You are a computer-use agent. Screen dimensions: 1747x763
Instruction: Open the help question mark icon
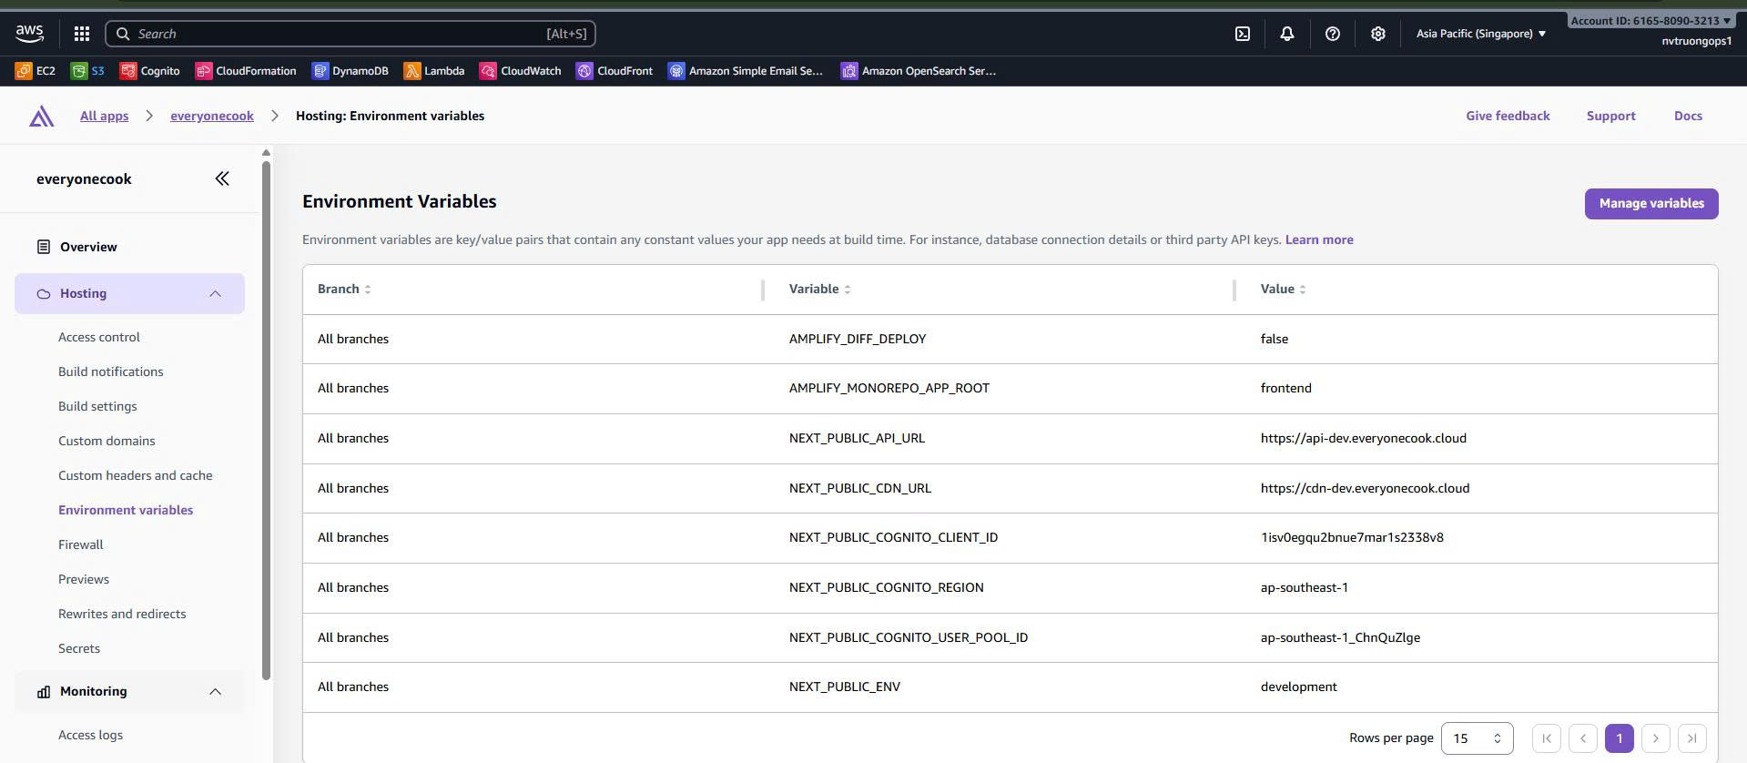click(1333, 34)
